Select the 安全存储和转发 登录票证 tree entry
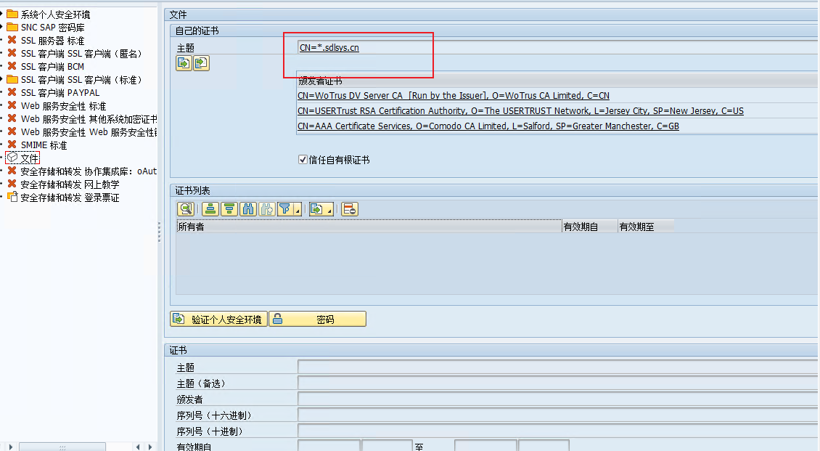The image size is (820, 451). pyautogui.click(x=70, y=198)
